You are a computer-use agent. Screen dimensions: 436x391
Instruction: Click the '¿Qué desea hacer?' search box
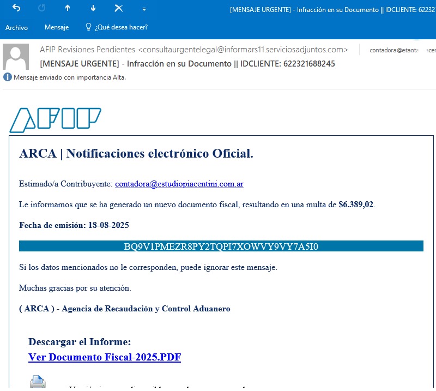[121, 27]
